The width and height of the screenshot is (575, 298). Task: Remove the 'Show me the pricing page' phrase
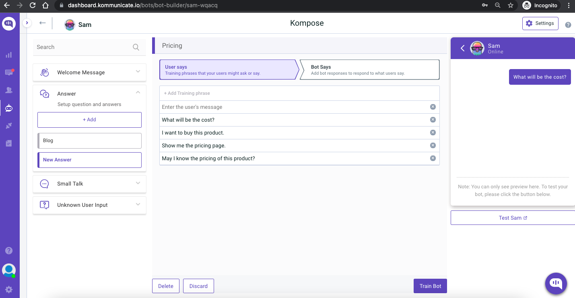click(x=433, y=145)
